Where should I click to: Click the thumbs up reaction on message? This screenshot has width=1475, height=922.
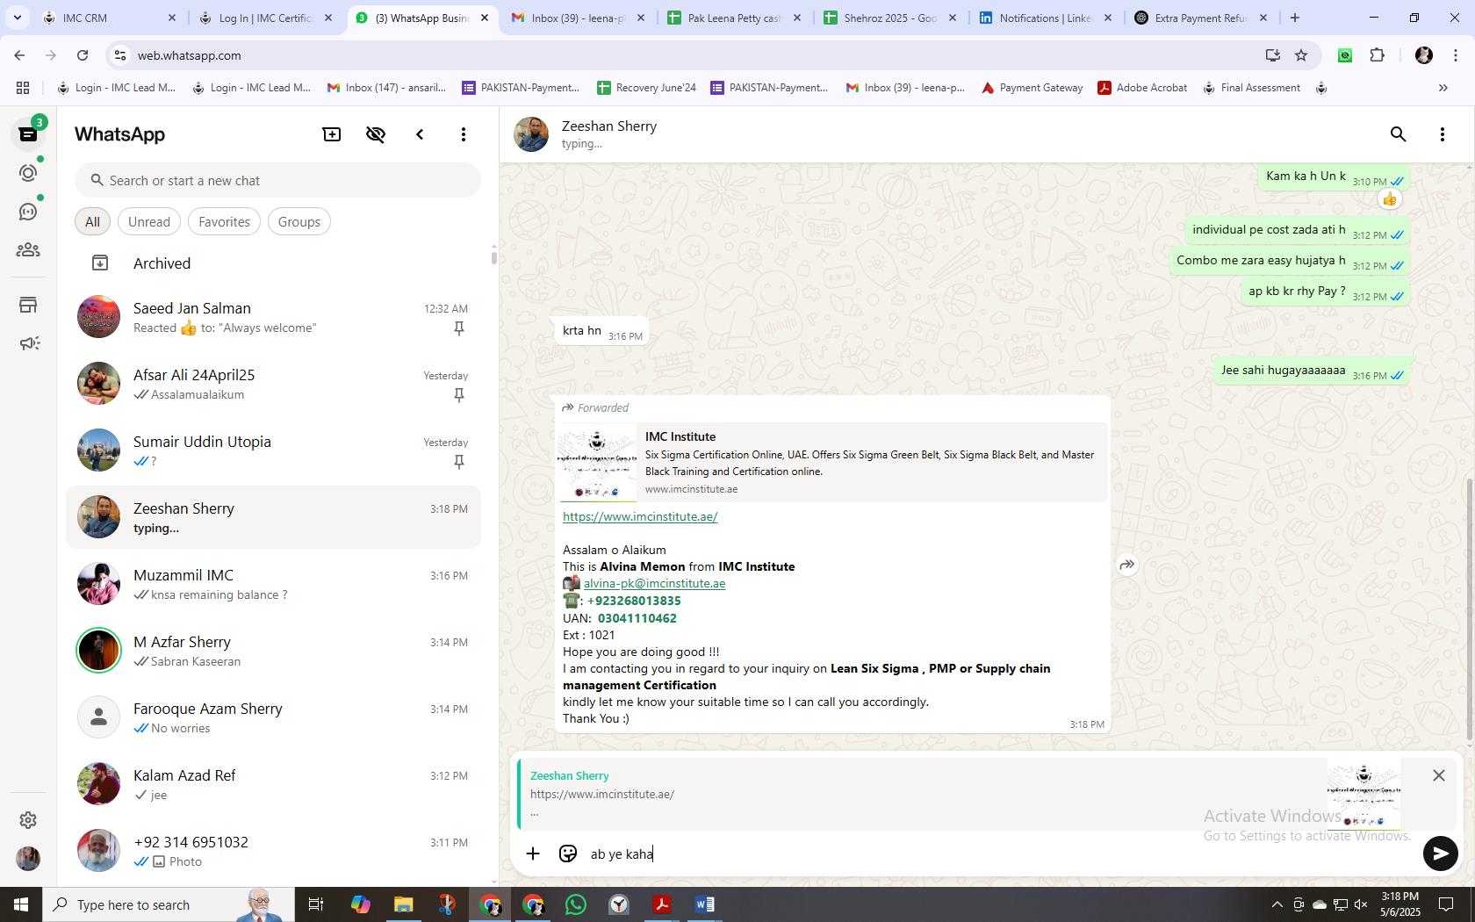click(1389, 199)
